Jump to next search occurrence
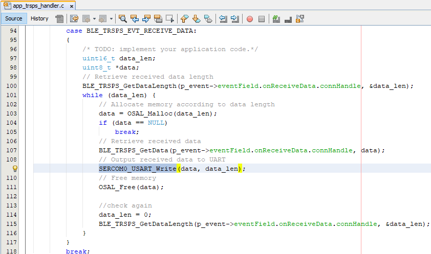Image resolution: width=431 pixels, height=254 pixels. 146,19
